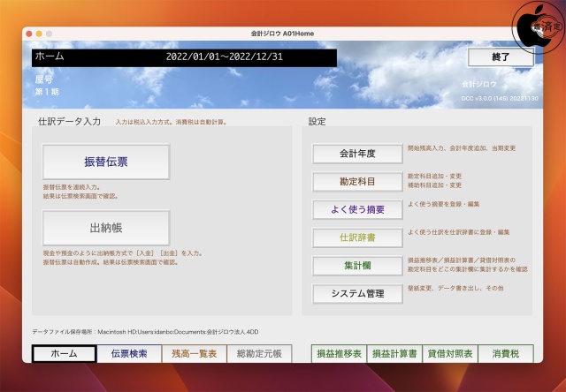Click the fiscal period 2022/01/01～2022/12/31 text
The height and width of the screenshot is (392, 566).
(224, 57)
